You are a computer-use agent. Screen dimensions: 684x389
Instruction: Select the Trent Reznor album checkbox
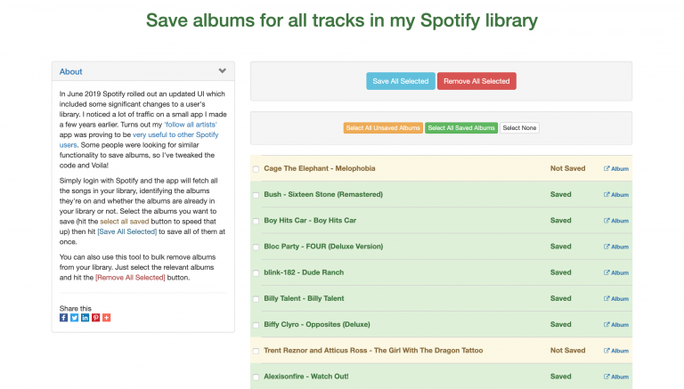[x=256, y=351]
